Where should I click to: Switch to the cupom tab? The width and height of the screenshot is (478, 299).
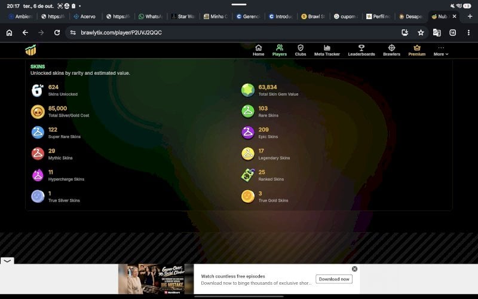tap(346, 17)
